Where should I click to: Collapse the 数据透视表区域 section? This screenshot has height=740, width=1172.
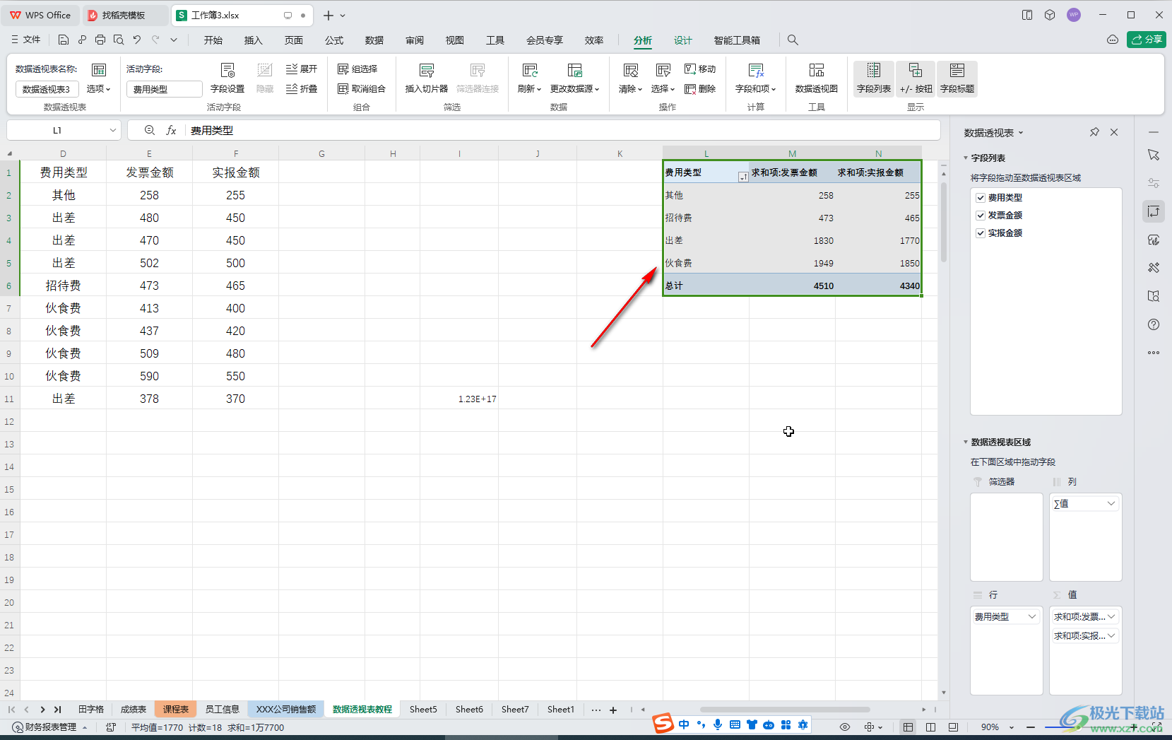(966, 442)
